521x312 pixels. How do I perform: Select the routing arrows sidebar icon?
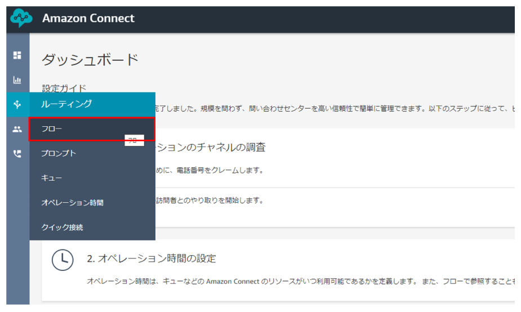point(17,104)
